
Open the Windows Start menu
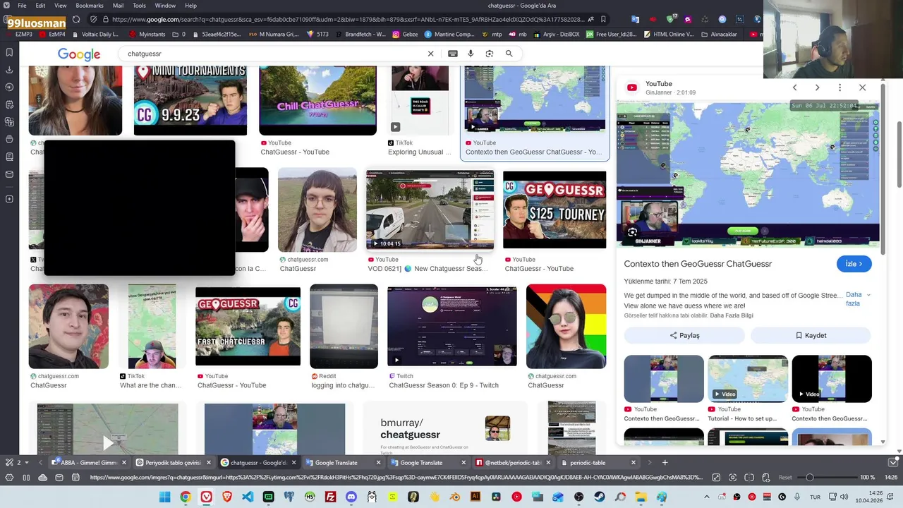(164, 497)
